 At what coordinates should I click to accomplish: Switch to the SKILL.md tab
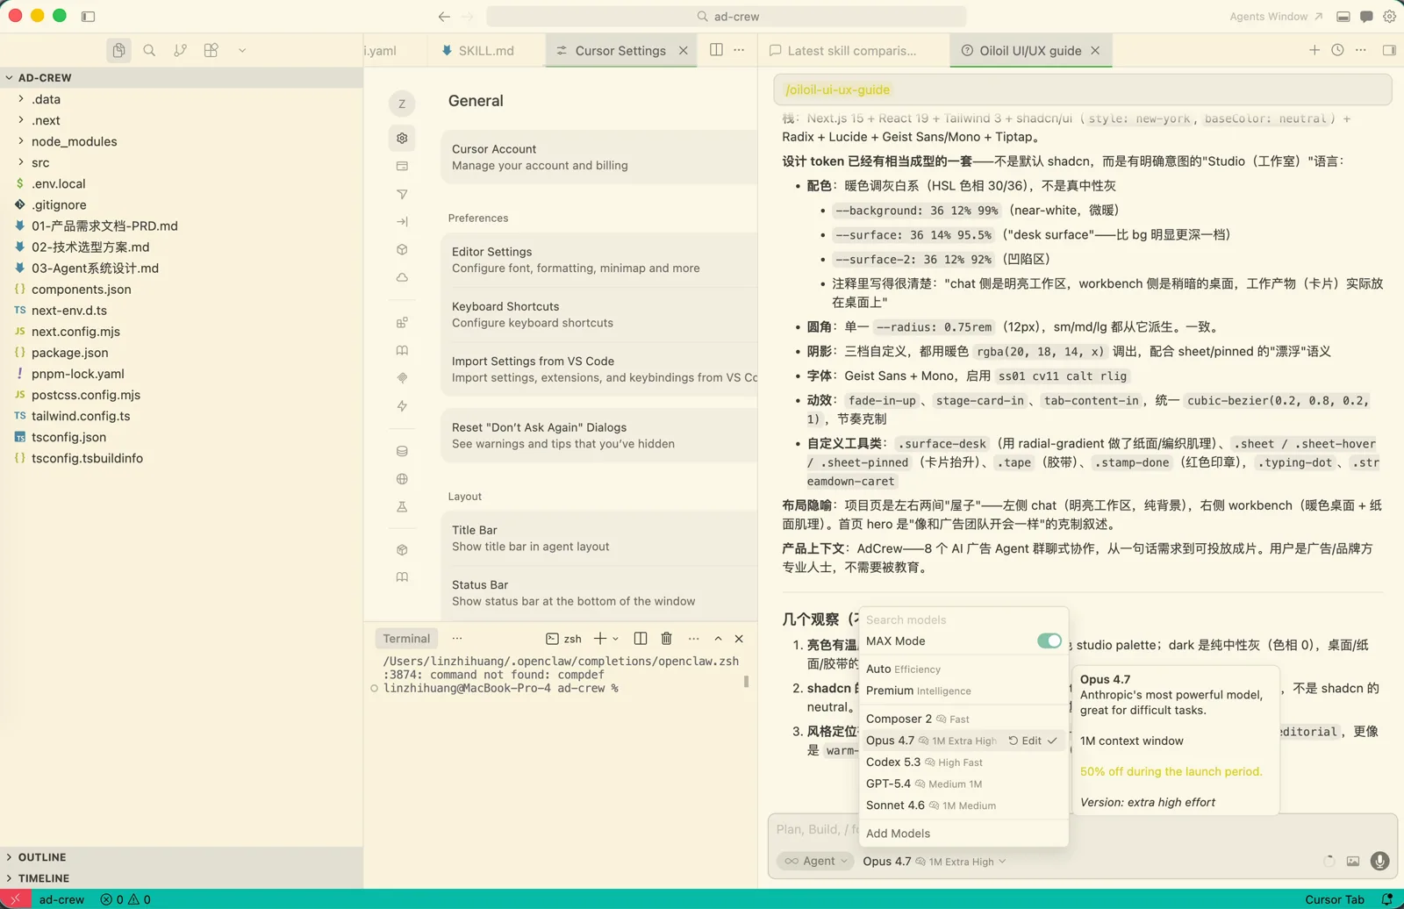coord(485,50)
